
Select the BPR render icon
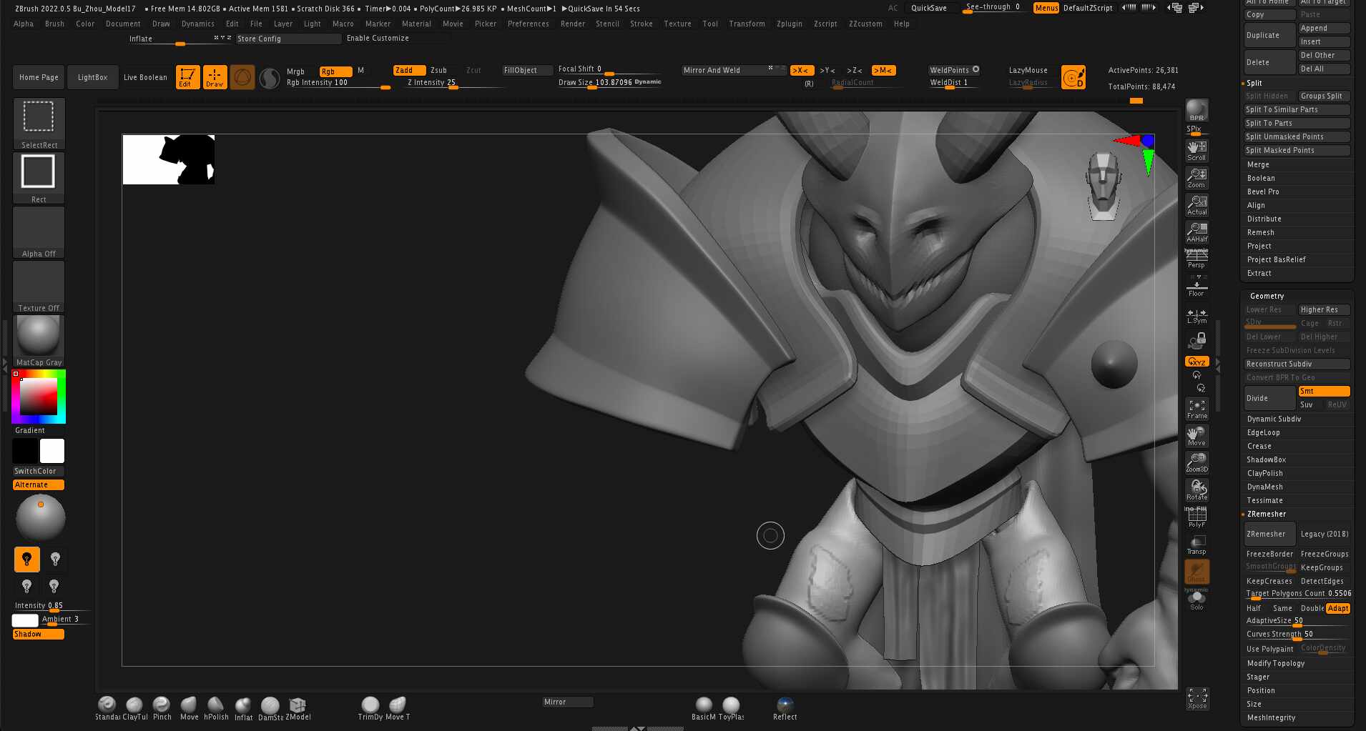pyautogui.click(x=1197, y=110)
